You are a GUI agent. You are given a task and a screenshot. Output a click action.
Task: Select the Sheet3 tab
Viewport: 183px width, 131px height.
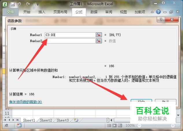pos(63,120)
